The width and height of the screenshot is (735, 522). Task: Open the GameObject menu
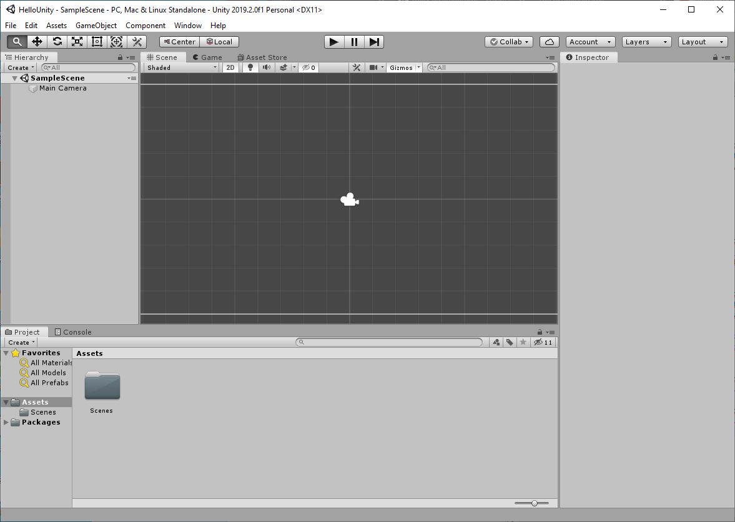96,26
